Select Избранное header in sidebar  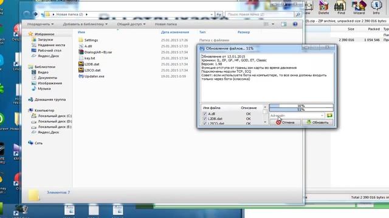[x=44, y=34]
